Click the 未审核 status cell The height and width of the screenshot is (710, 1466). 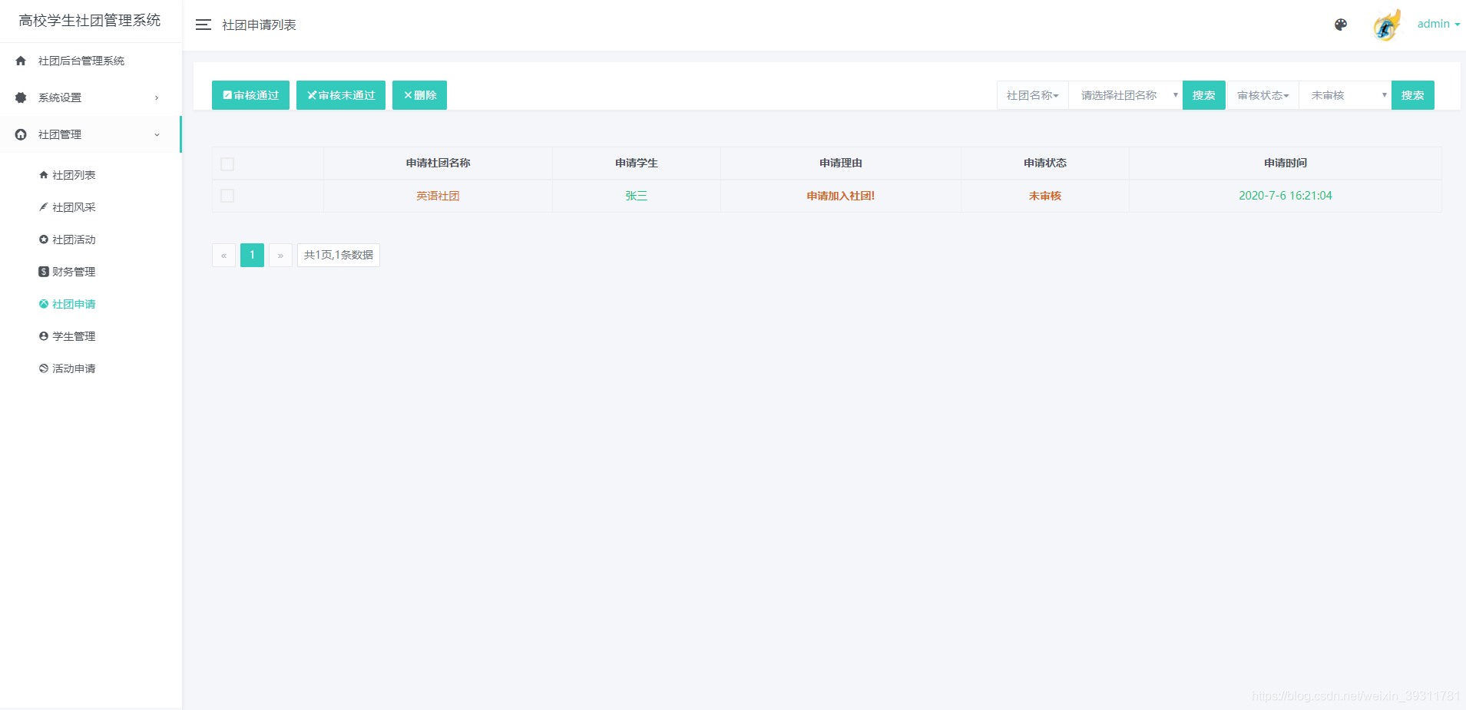tap(1045, 196)
